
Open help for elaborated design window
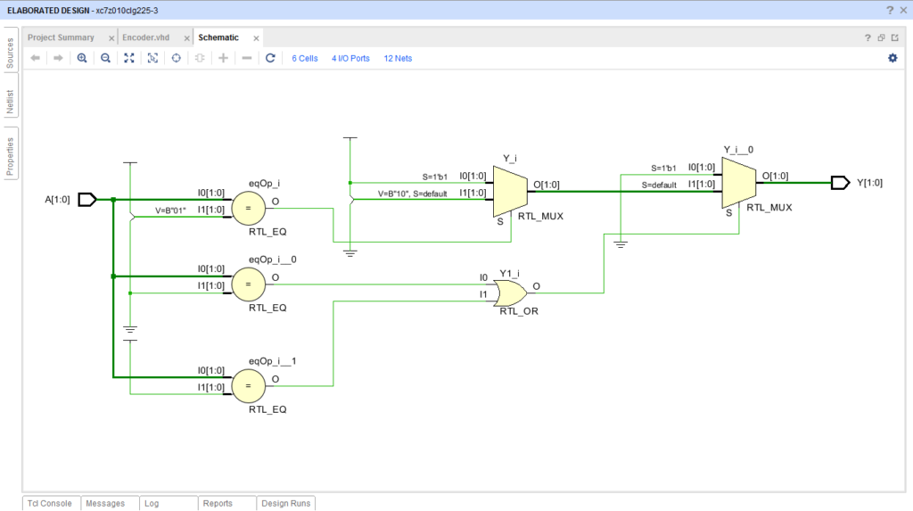[890, 10]
